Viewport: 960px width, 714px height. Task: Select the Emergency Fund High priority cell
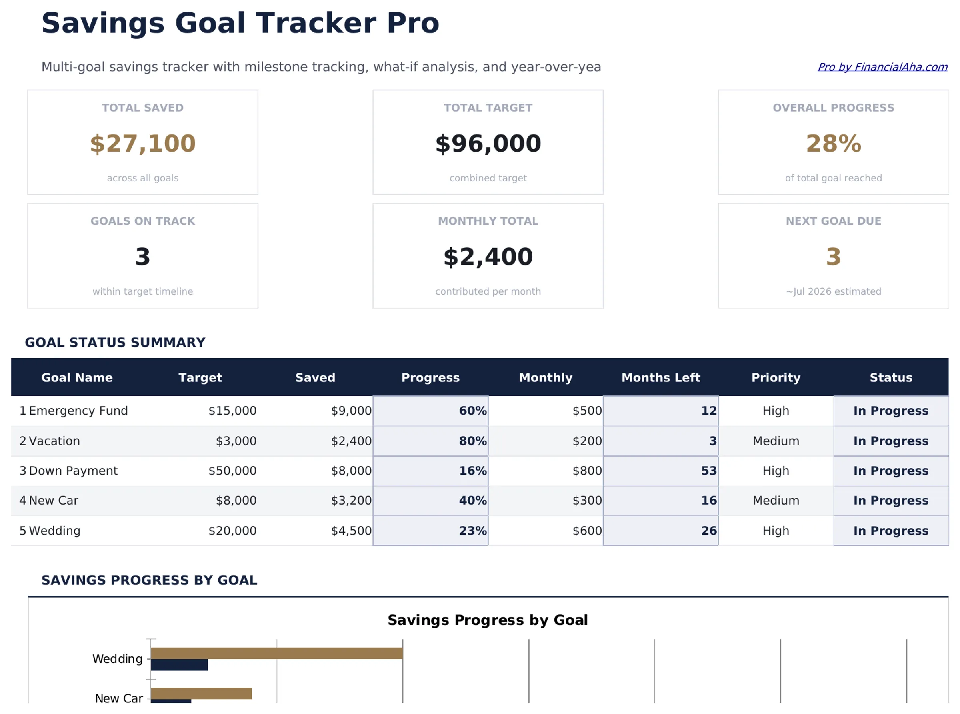tap(775, 411)
